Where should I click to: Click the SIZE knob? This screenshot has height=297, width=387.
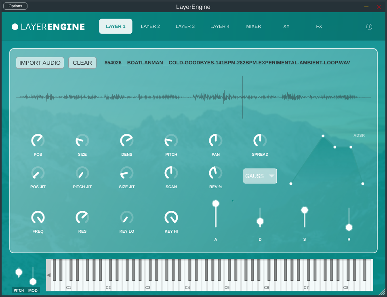click(82, 140)
